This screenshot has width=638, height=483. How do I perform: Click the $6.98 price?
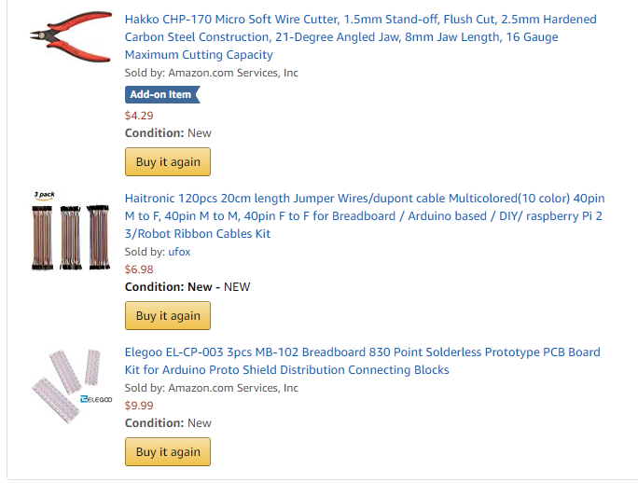tap(139, 269)
